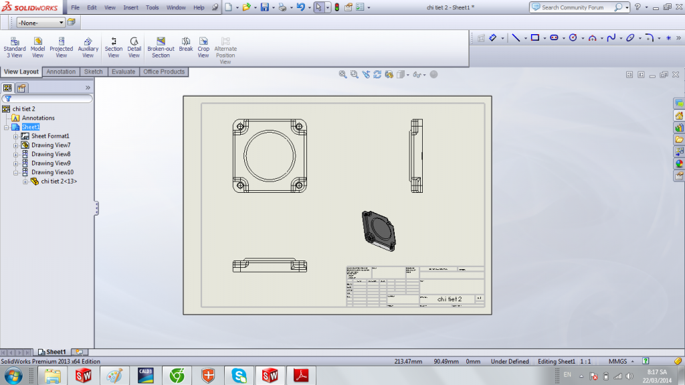Viewport: 685px width, 385px height.
Task: Collapse Drawing View10 tree node
Action: tap(16, 172)
